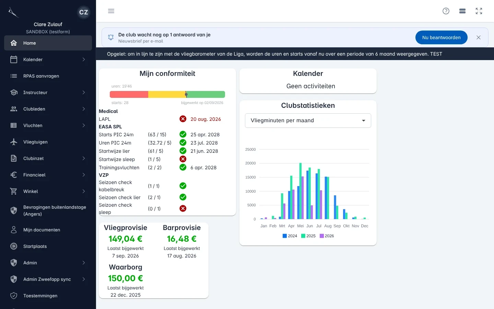
Task: Click the conformity bar marker
Action: pos(186,94)
